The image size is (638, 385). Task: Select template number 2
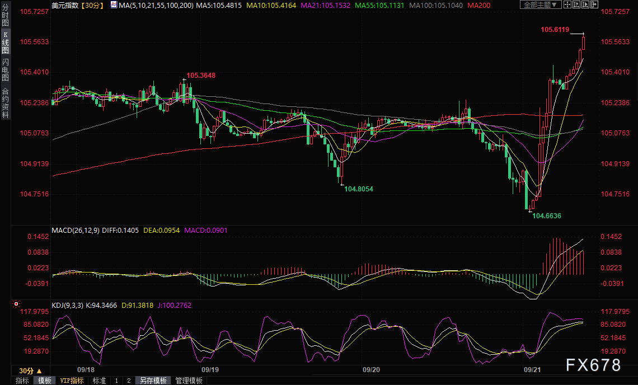(129, 381)
